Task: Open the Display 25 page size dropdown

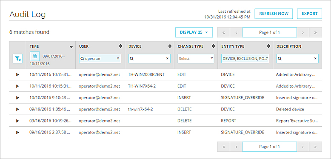Action: coord(194,32)
